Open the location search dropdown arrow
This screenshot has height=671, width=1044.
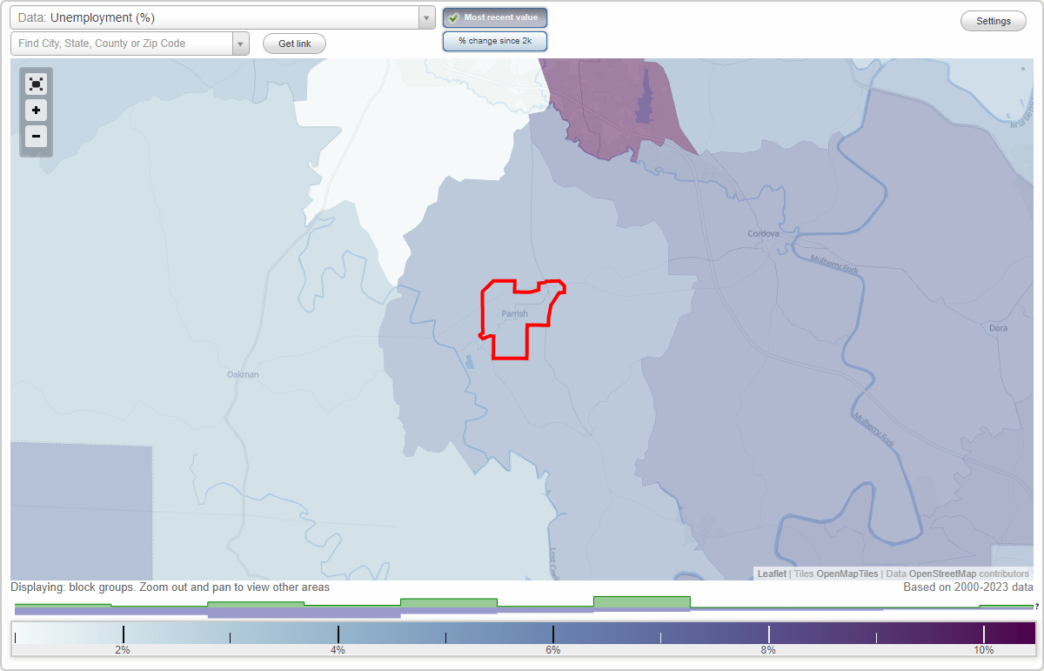(x=241, y=44)
